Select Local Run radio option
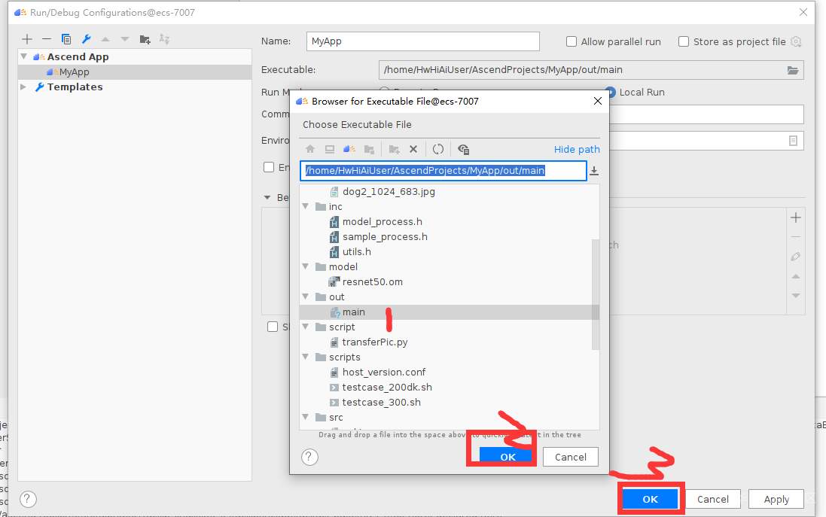The image size is (826, 517). coord(611,92)
